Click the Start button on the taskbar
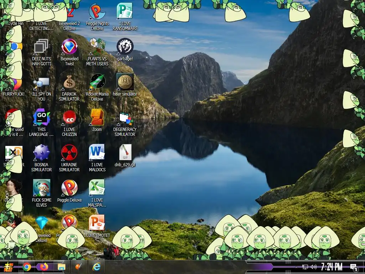The height and width of the screenshot is (274, 365). pyautogui.click(x=9, y=267)
